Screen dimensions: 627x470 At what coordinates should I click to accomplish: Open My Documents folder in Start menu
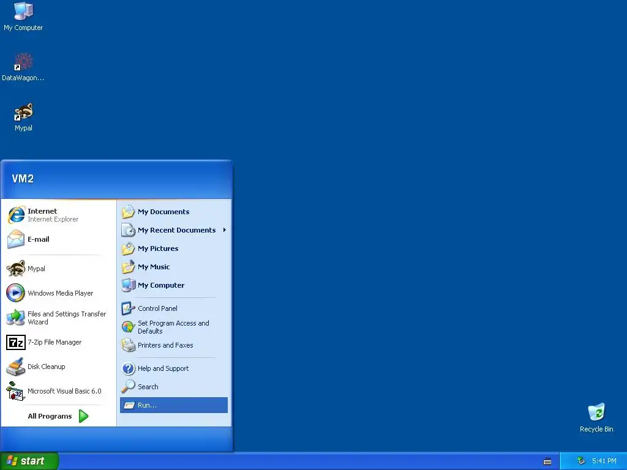tap(173, 212)
